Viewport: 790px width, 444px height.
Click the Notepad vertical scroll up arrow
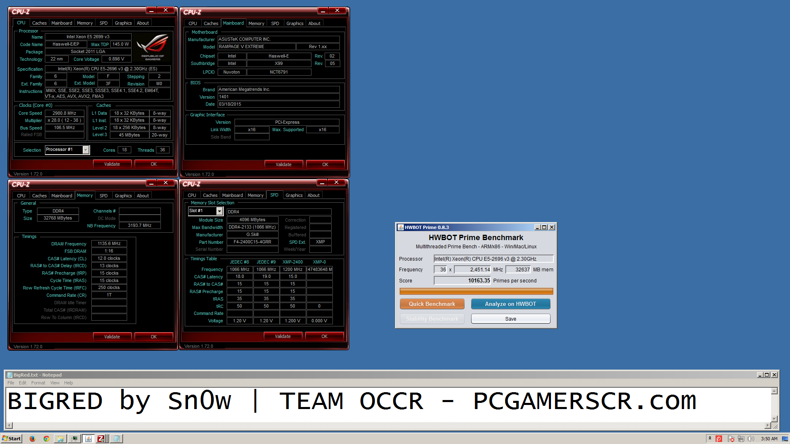click(774, 391)
